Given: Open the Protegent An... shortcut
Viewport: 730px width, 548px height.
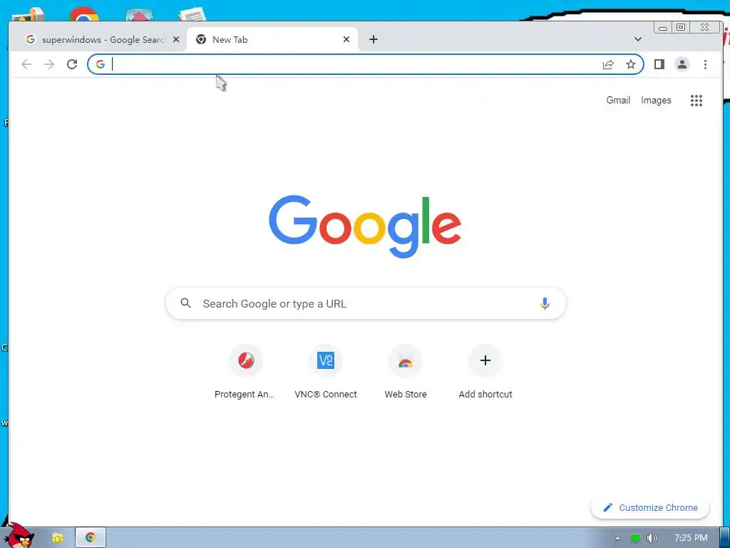Looking at the screenshot, I should coord(245,371).
